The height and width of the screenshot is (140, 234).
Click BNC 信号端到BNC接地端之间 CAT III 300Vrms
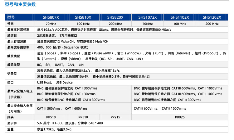168,100
